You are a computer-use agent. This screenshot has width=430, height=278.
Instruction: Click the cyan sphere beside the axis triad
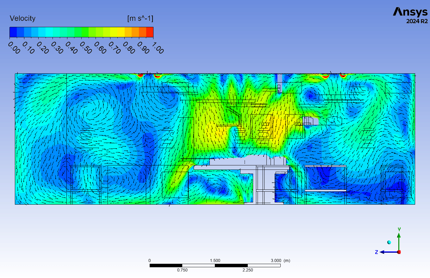(389, 242)
